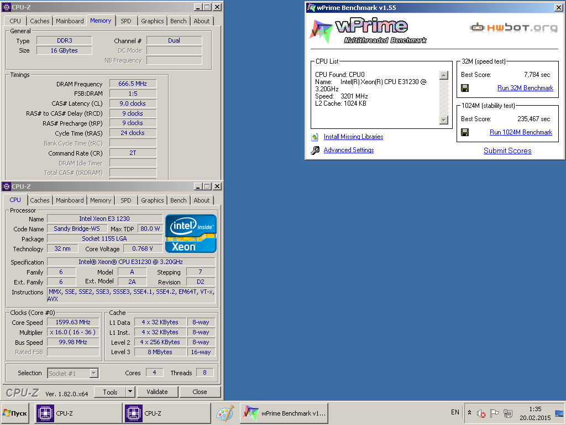566x425 pixels.
Task: Click the Multiplier value x 16.0
Action: tap(73, 332)
